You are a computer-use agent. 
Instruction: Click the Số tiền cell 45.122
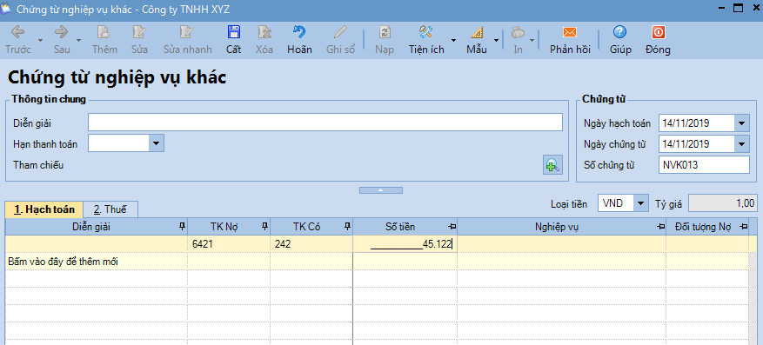[405, 244]
